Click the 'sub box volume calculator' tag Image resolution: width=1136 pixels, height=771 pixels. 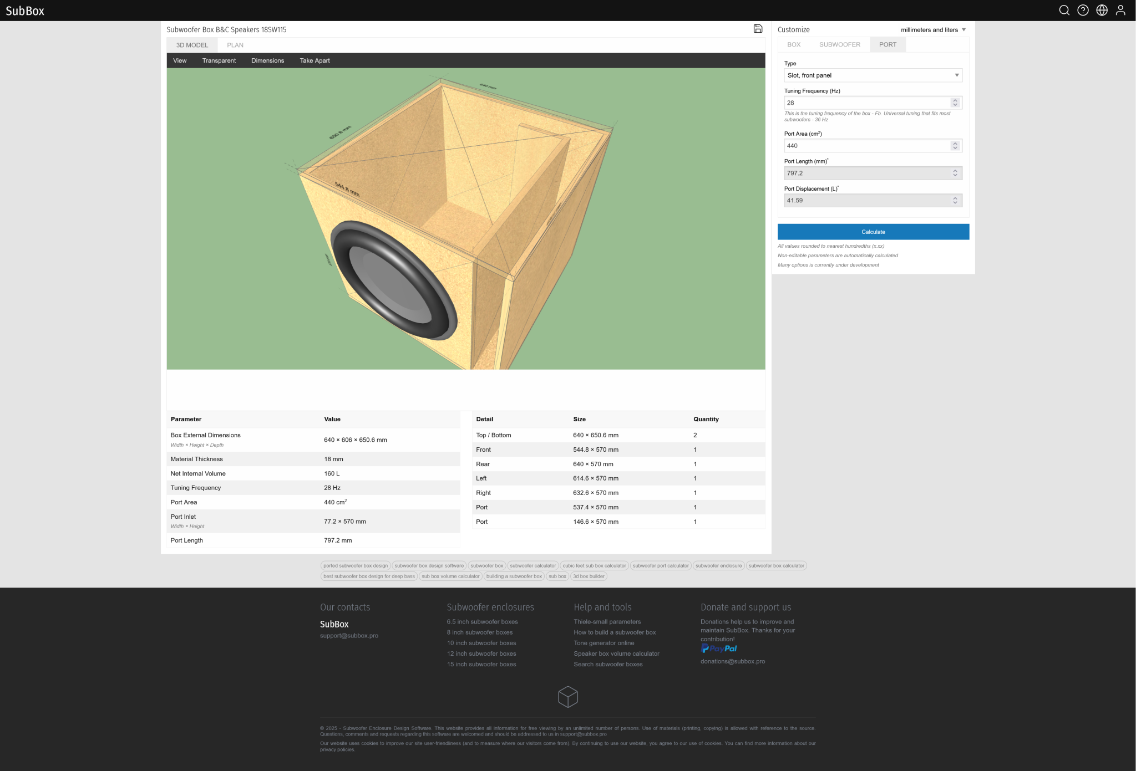tap(450, 576)
